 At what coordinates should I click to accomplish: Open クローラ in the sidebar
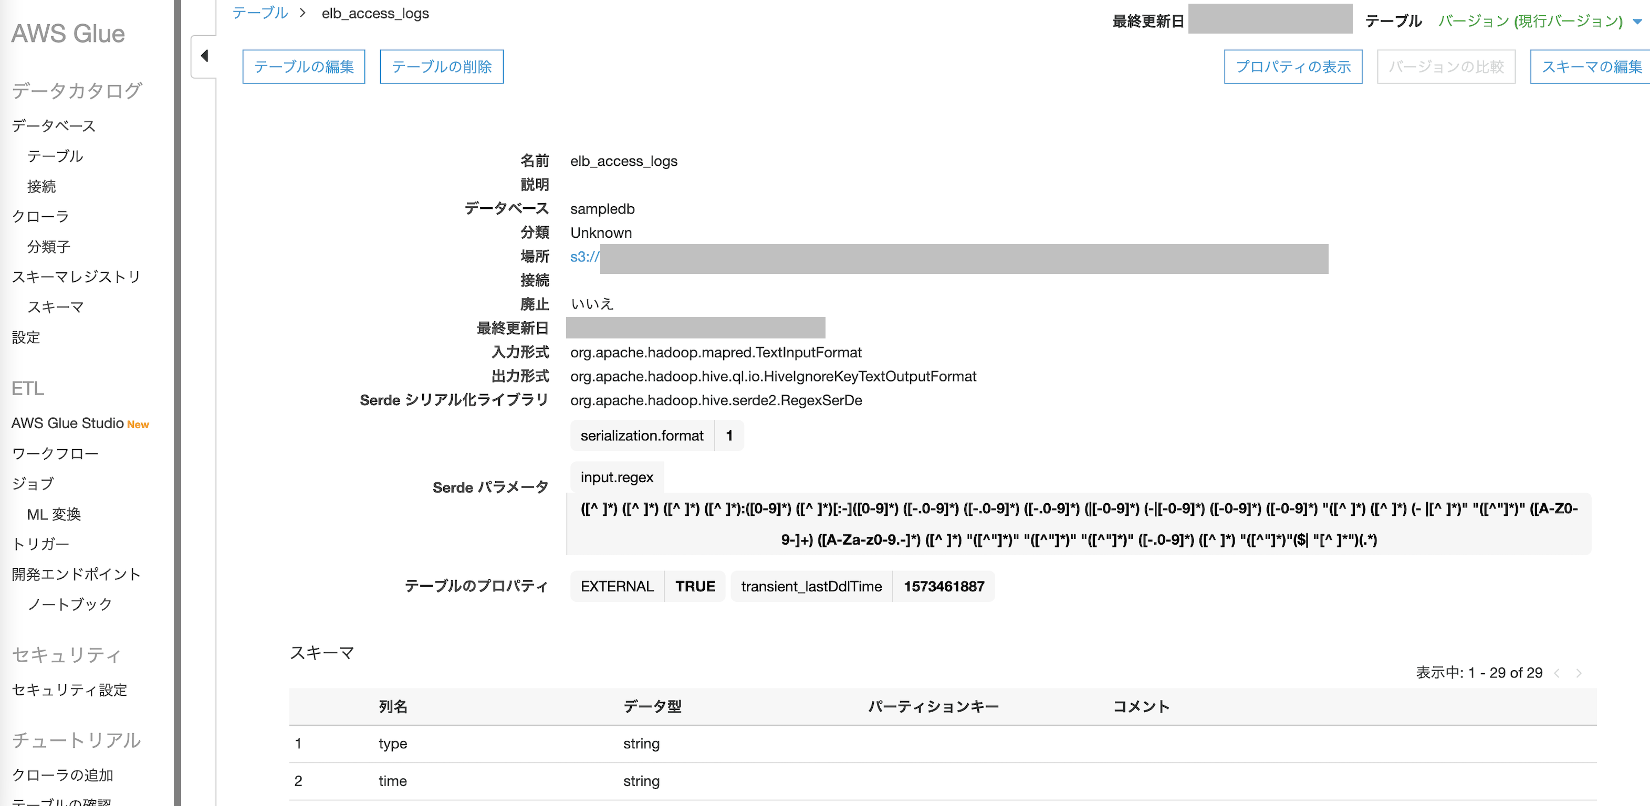[x=40, y=216]
